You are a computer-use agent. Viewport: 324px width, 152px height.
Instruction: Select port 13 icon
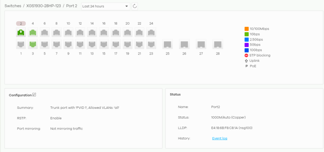click(92, 44)
